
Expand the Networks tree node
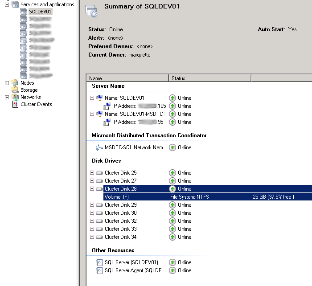tap(7, 97)
